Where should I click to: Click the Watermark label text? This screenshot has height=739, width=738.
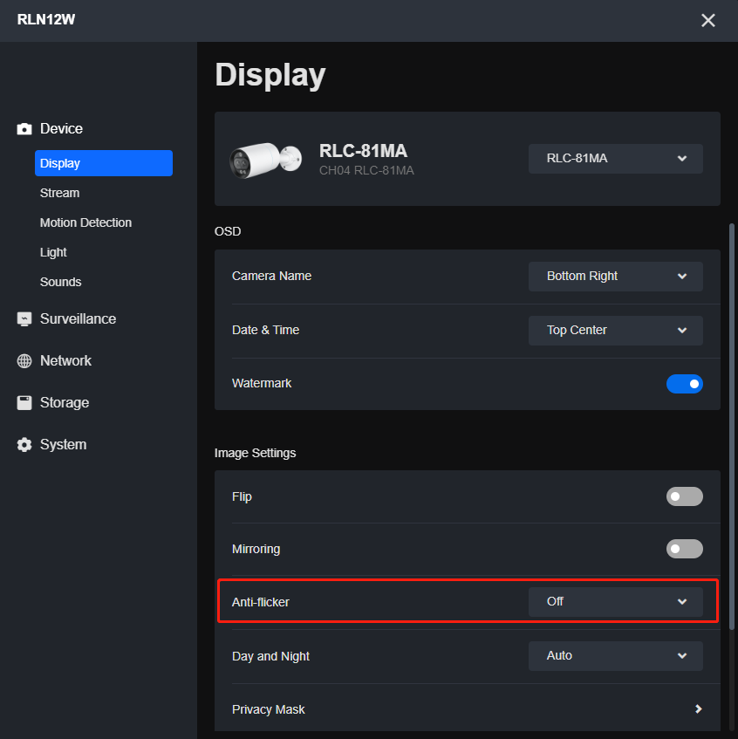(x=262, y=384)
